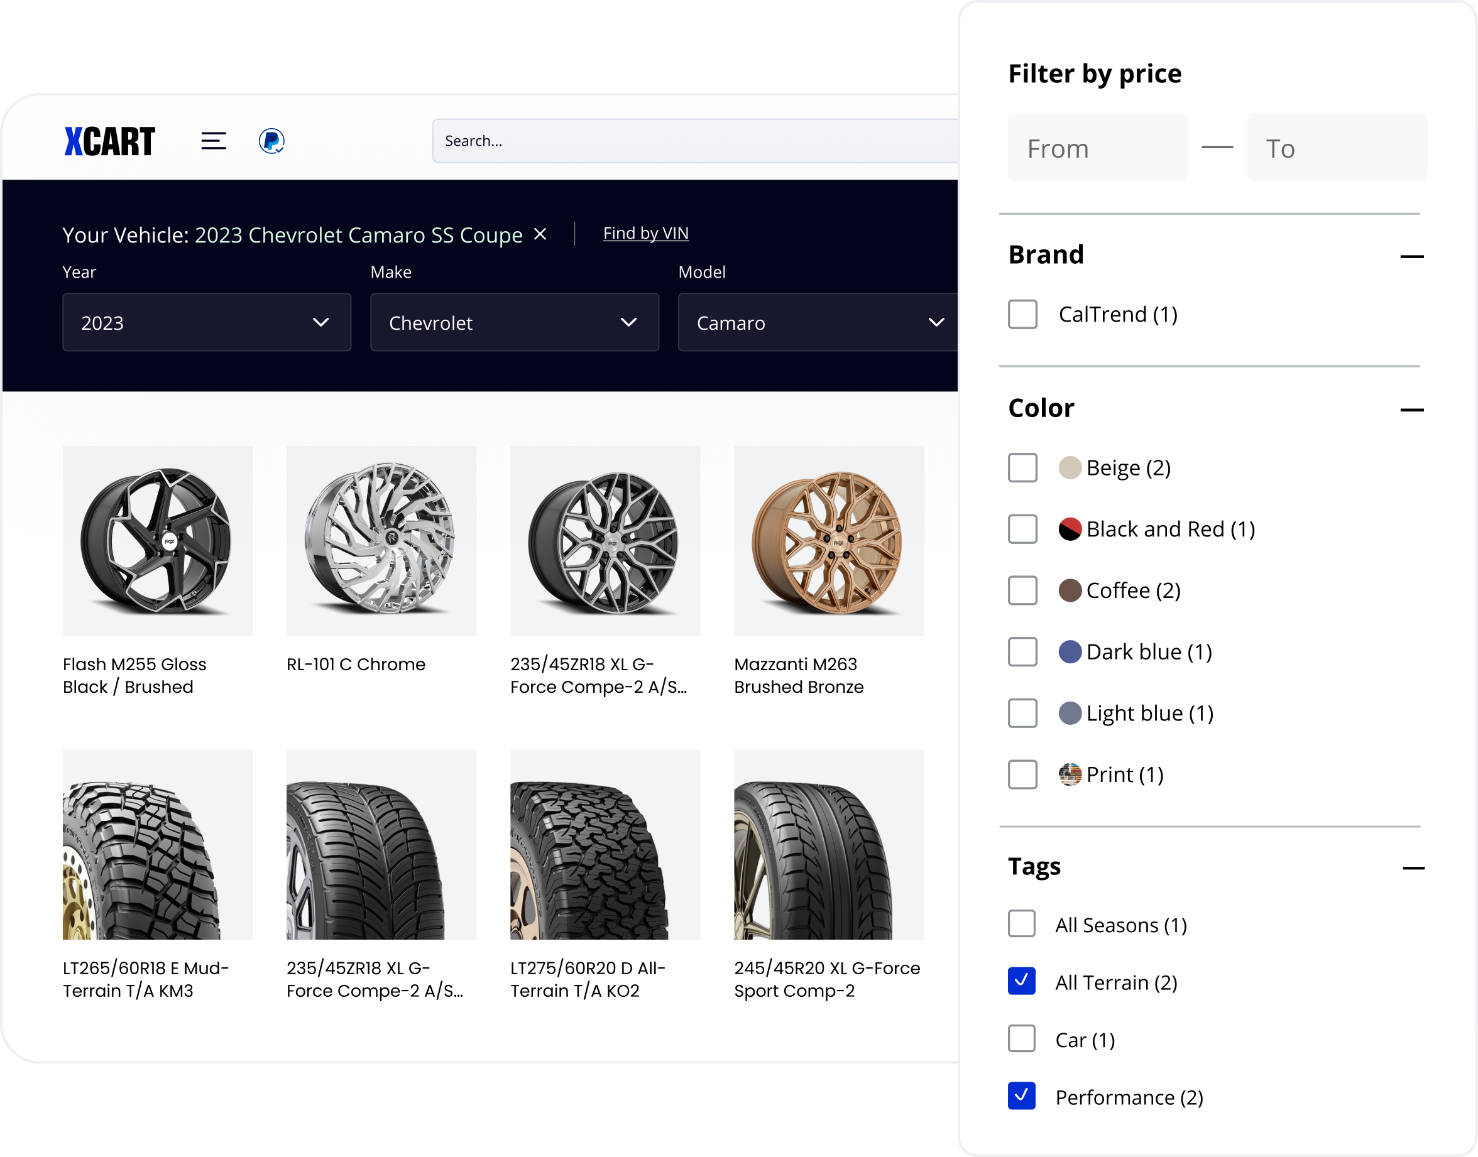Enable the All Seasons tag filter
The height and width of the screenshot is (1157, 1478).
[x=1022, y=924]
